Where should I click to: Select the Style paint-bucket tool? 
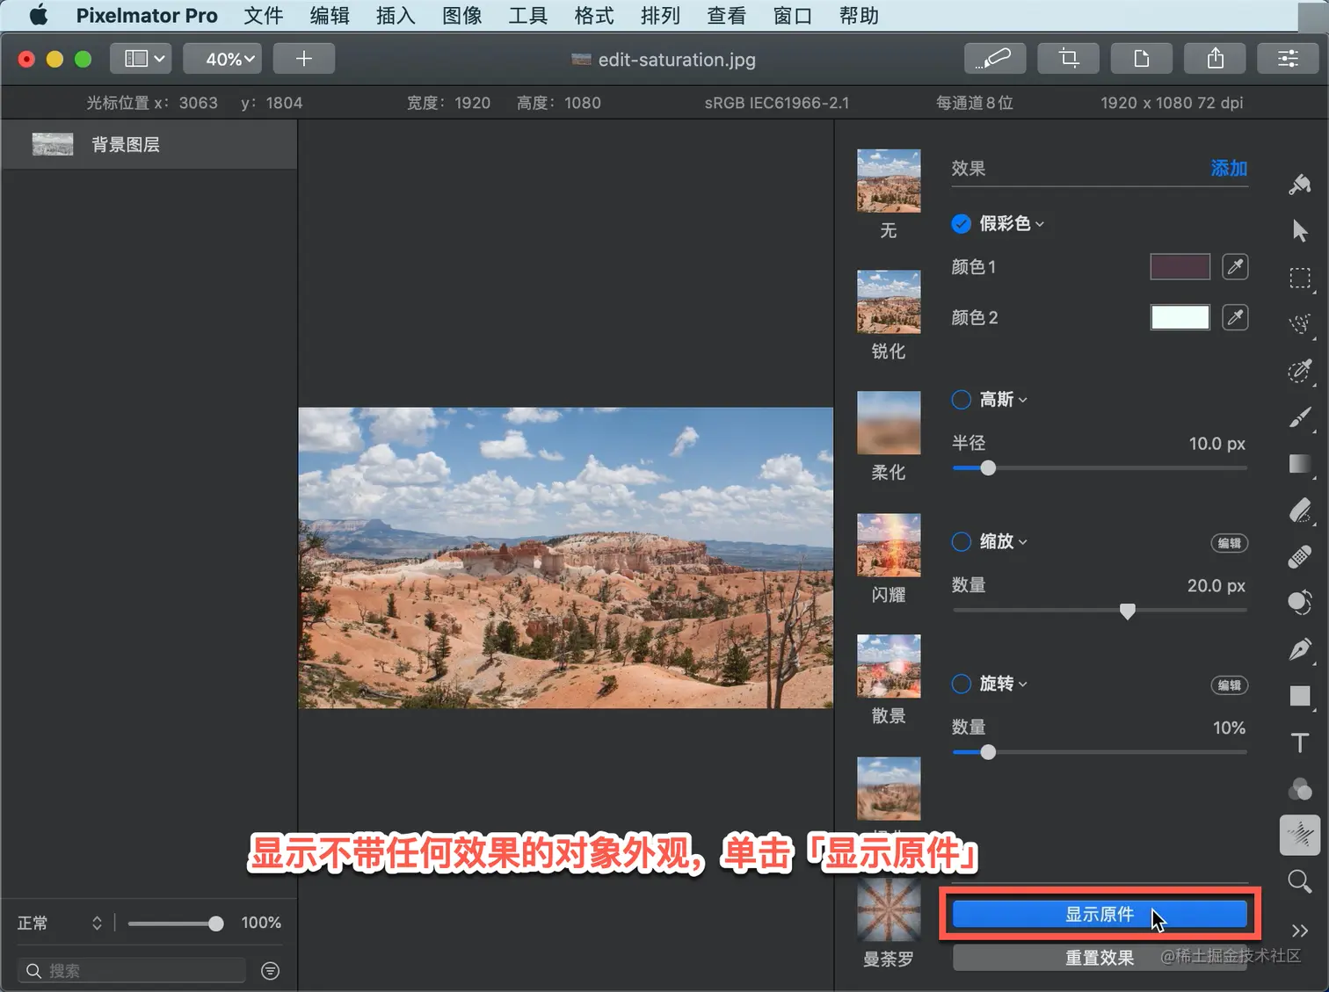pos(1299,184)
